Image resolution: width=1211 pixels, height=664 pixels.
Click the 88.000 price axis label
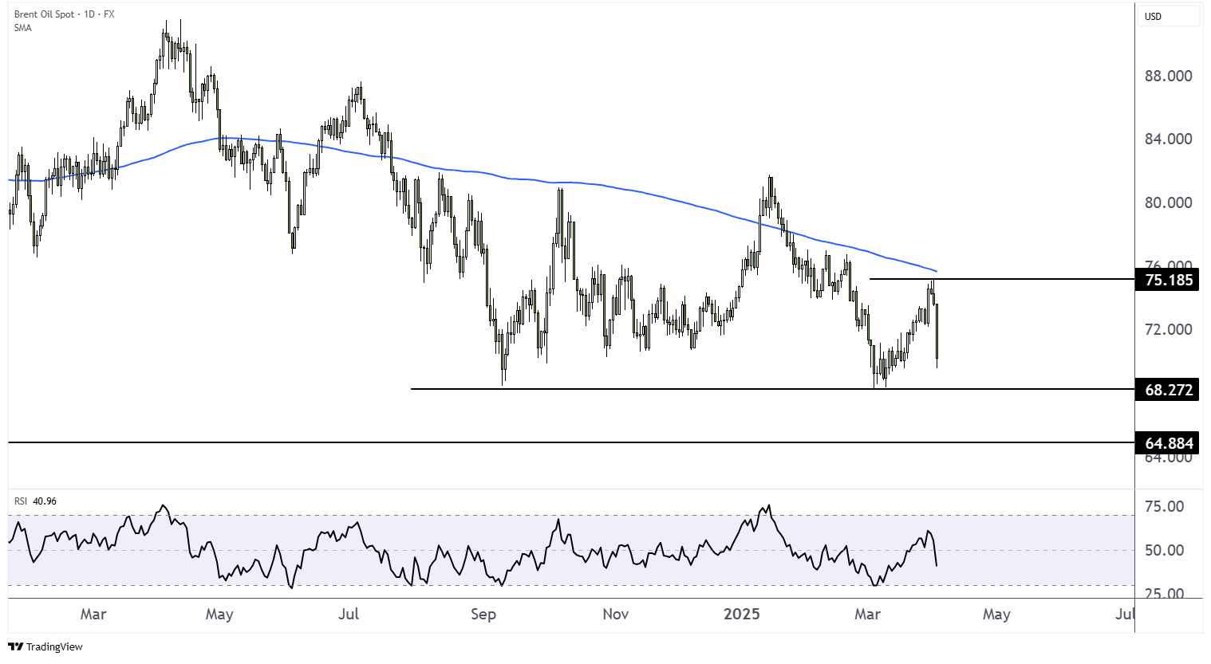(x=1168, y=76)
